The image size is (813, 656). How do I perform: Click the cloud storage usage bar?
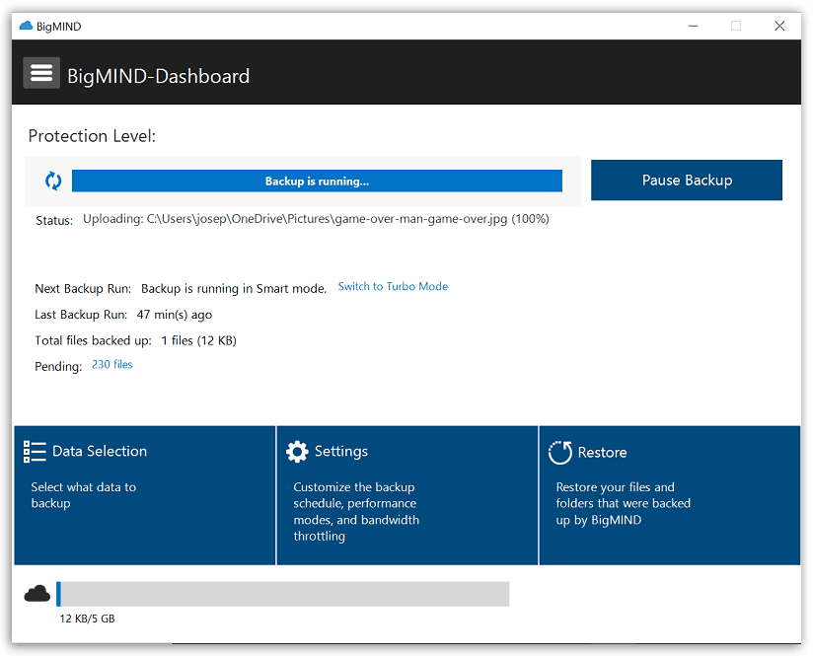(283, 594)
